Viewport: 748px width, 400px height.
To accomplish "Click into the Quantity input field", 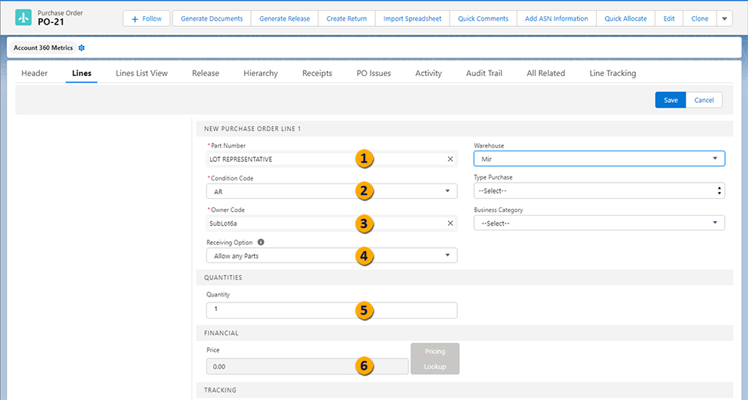I will click(331, 309).
